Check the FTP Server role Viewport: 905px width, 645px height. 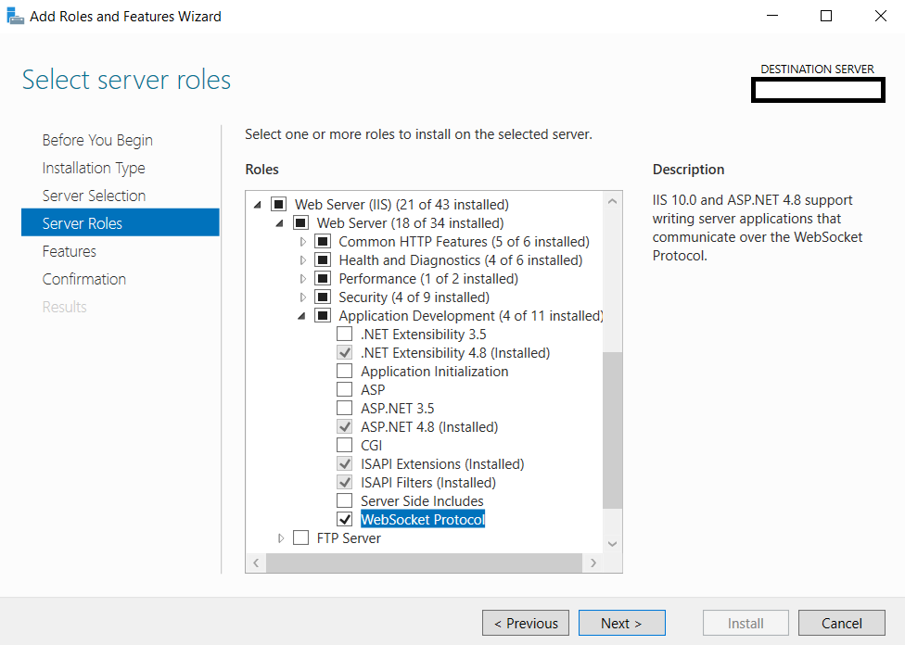click(300, 537)
